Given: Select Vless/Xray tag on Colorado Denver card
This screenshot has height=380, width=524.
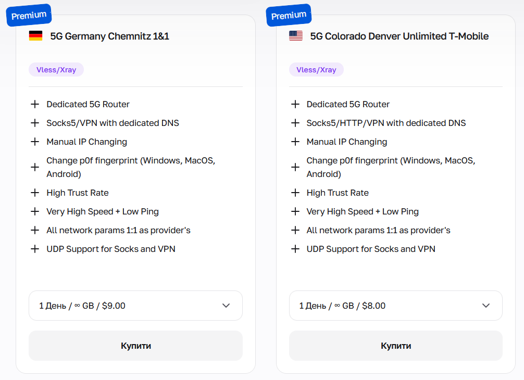Looking at the screenshot, I should [316, 69].
